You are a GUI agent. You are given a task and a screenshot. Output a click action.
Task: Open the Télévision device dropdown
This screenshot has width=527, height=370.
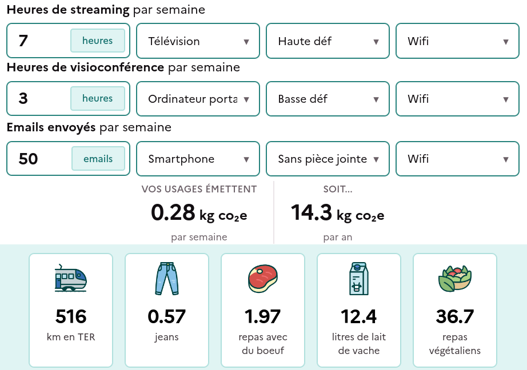pos(198,41)
